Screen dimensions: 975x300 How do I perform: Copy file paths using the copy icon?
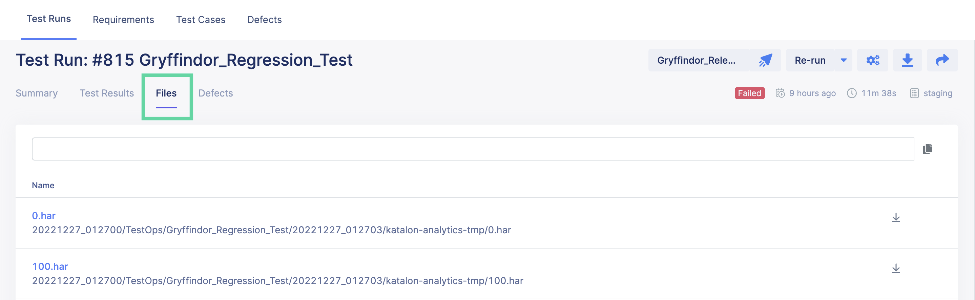[x=928, y=148]
